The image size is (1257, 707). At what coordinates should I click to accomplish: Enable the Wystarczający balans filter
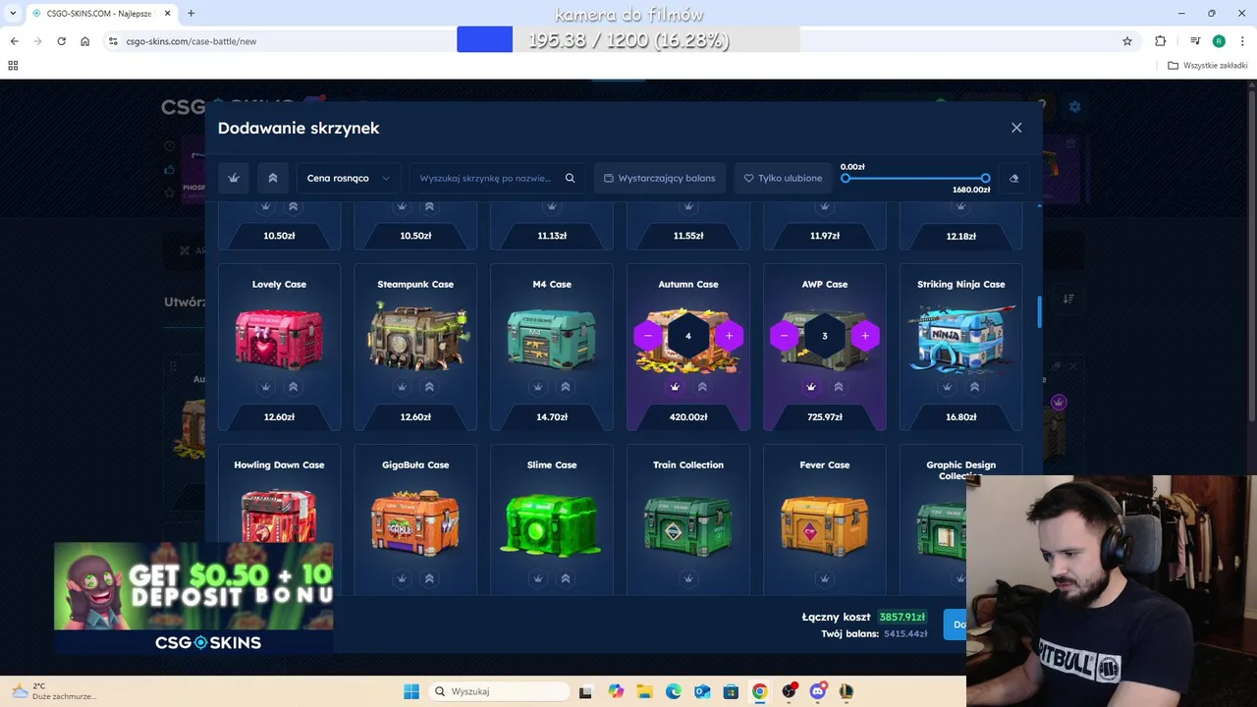pyautogui.click(x=660, y=178)
